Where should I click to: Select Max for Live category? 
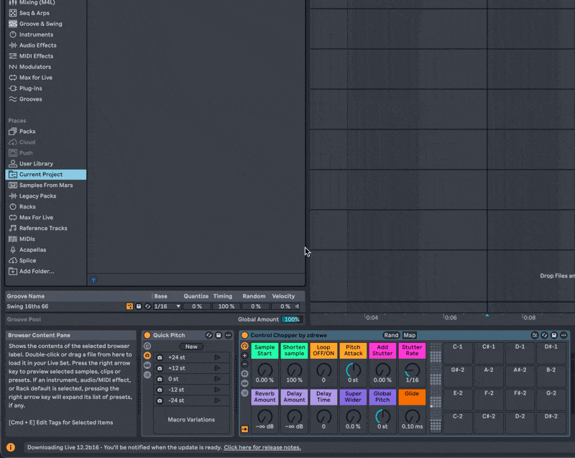pos(35,78)
